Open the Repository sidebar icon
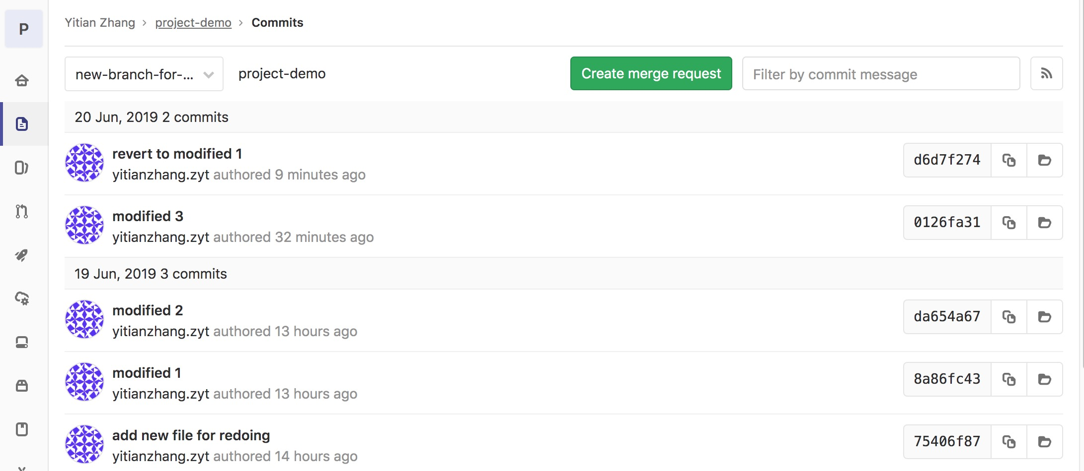1084x471 pixels. (22, 124)
